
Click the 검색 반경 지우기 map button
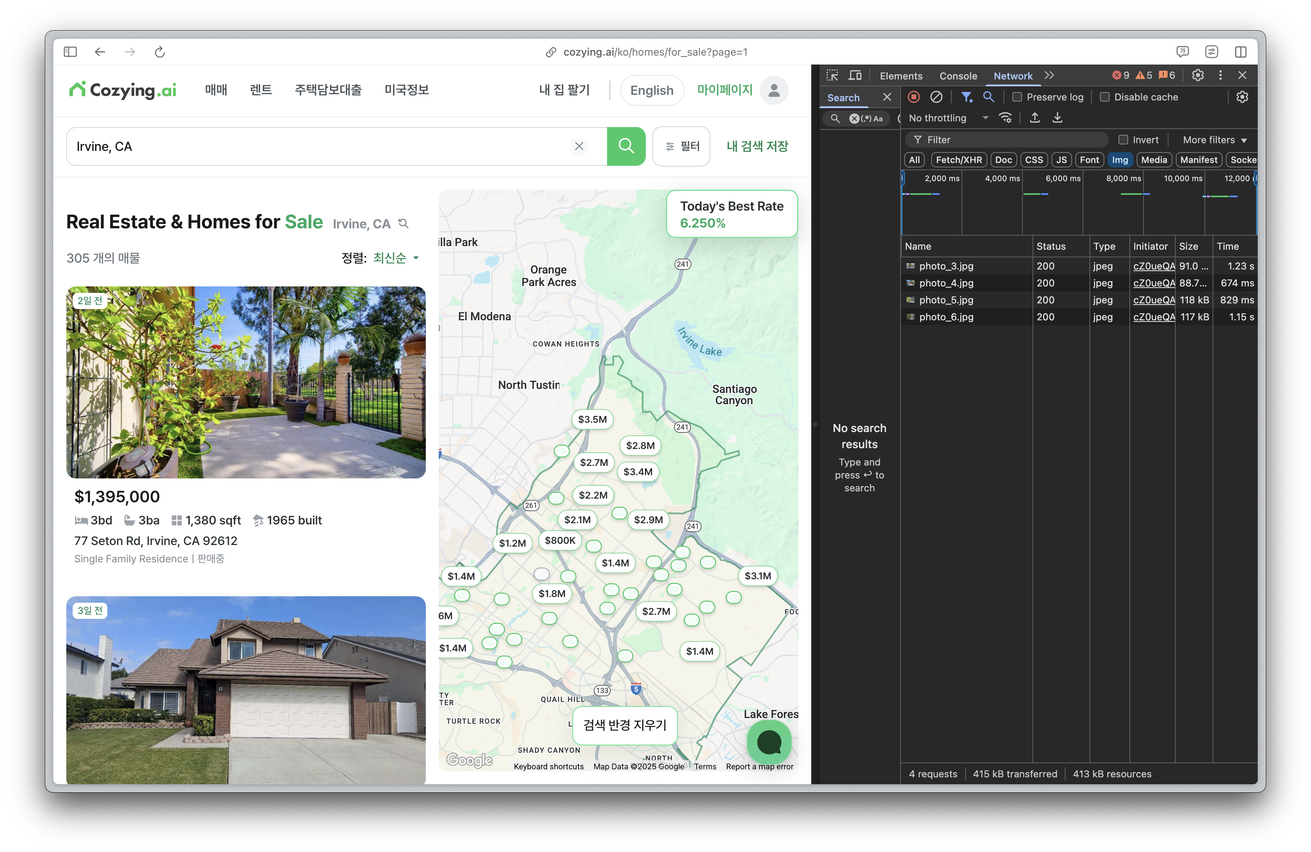(625, 725)
